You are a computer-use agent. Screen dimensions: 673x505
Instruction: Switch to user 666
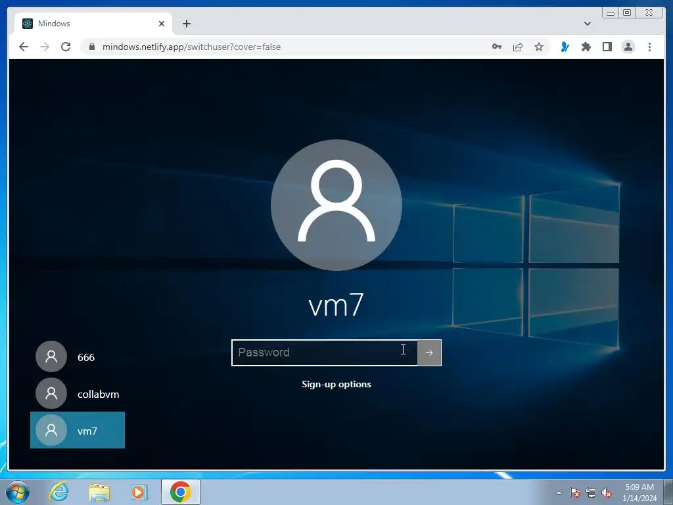coord(78,356)
